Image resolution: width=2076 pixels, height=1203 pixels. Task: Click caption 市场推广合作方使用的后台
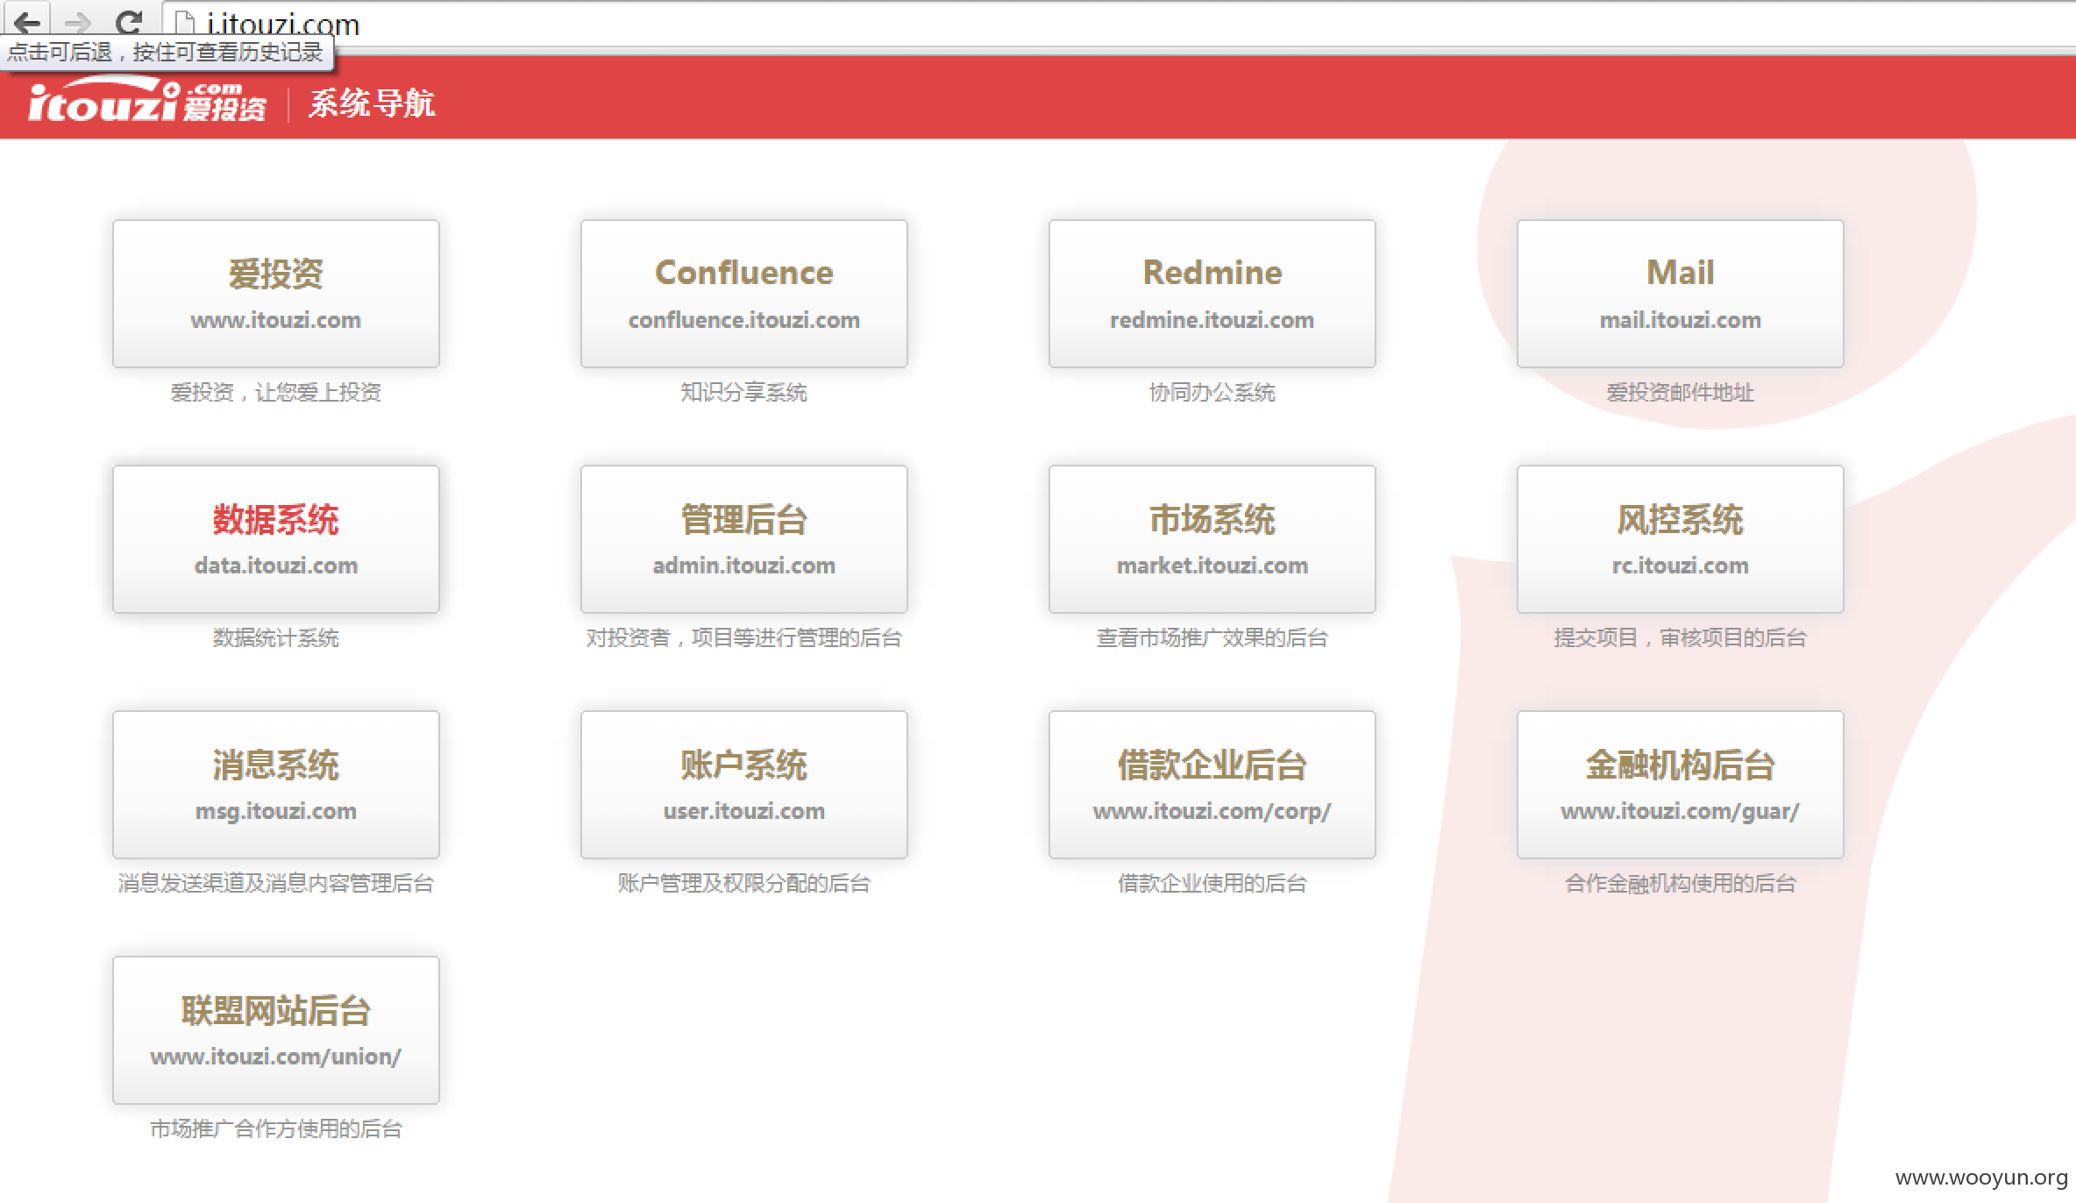276,1128
